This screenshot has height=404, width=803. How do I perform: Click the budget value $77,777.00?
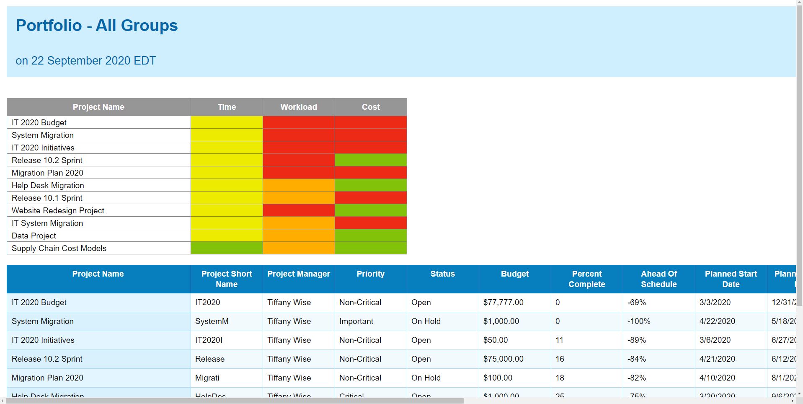503,302
